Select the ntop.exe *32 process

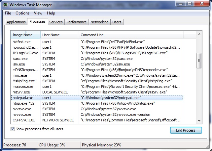(97, 103)
